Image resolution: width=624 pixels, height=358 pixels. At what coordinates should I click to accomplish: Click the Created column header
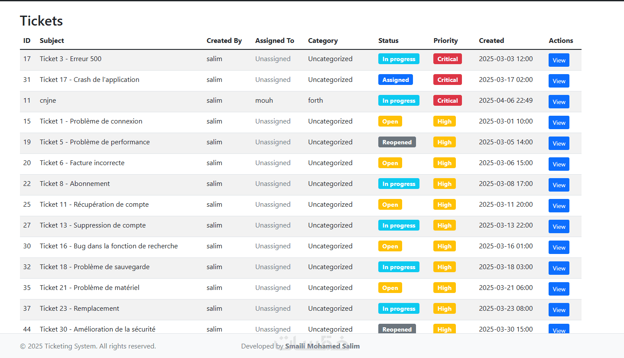491,41
